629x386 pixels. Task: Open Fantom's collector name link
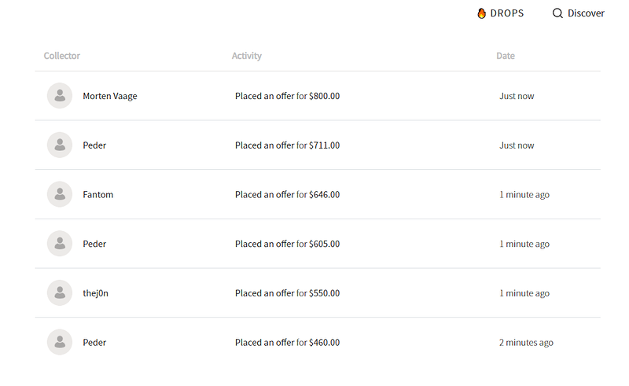97,195
